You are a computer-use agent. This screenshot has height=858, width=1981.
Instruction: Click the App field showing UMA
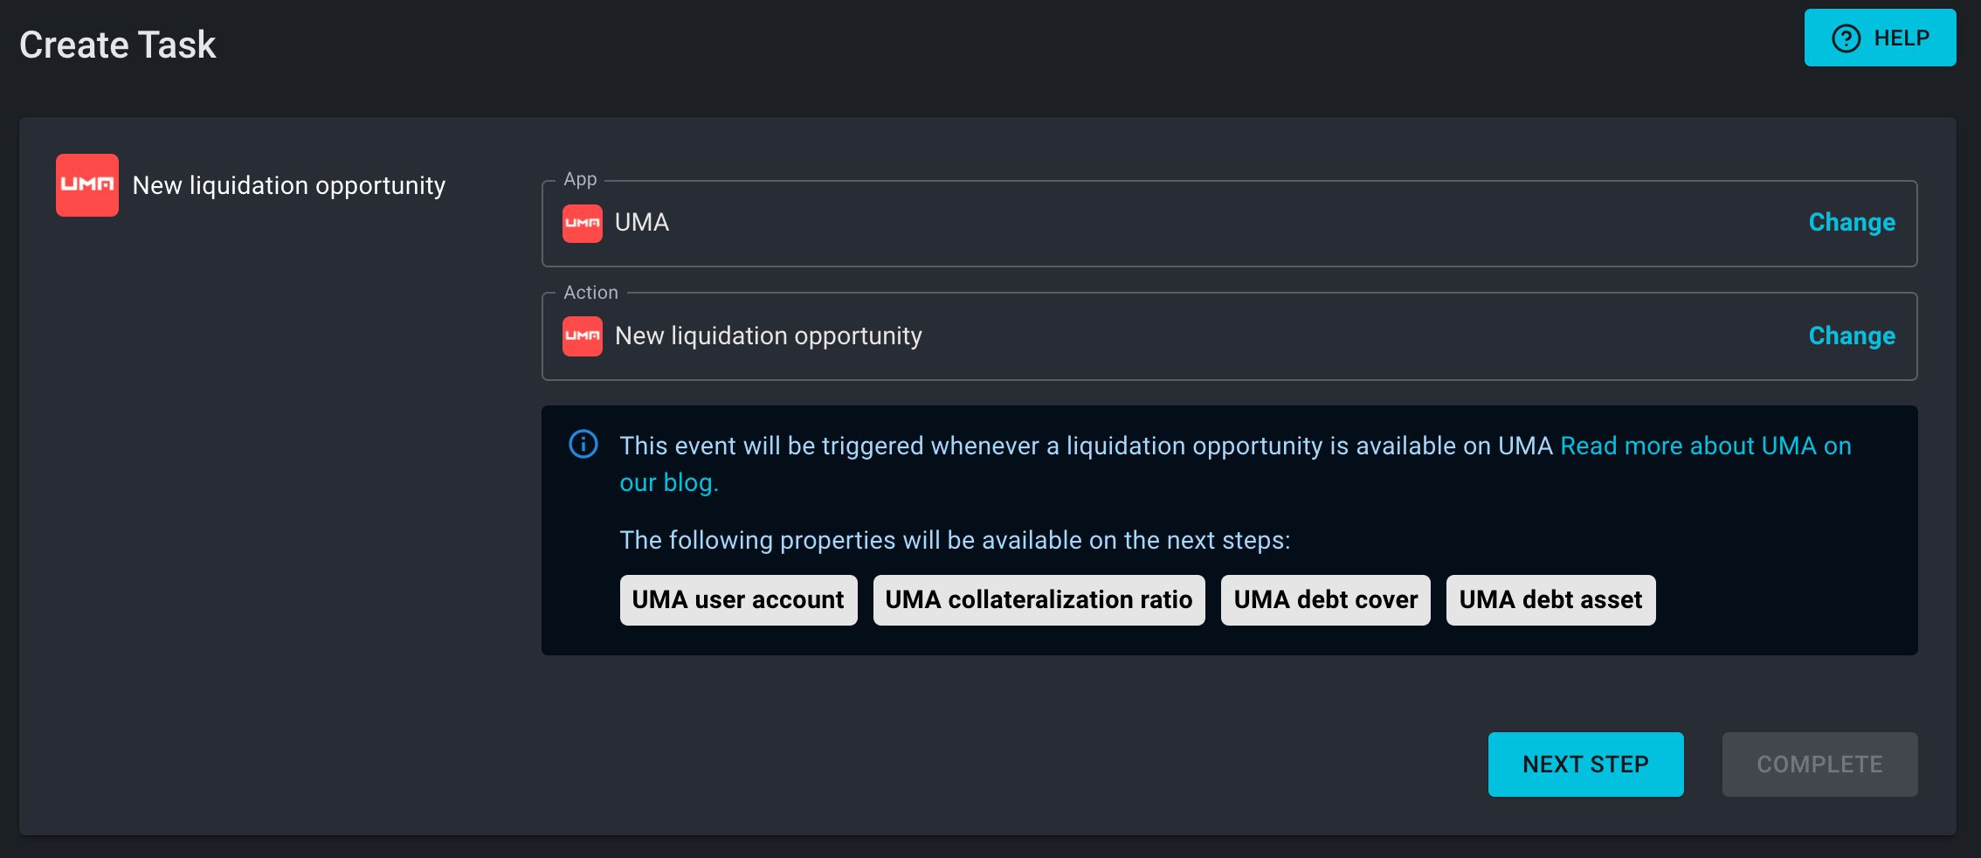pyautogui.click(x=1229, y=223)
